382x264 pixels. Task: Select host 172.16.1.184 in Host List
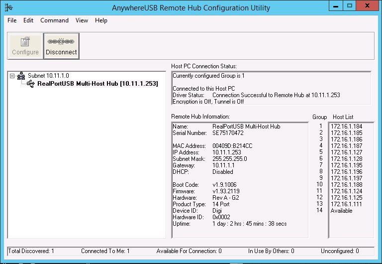pos(346,127)
